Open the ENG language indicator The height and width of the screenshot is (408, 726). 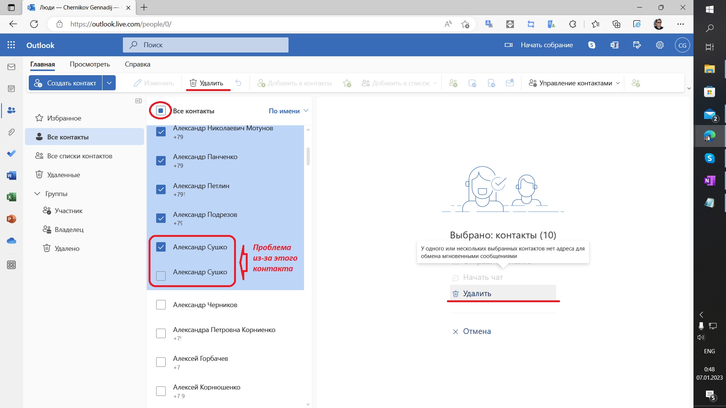[709, 351]
